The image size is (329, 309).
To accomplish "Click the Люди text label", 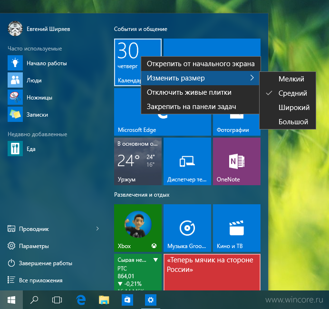I will pos(34,80).
